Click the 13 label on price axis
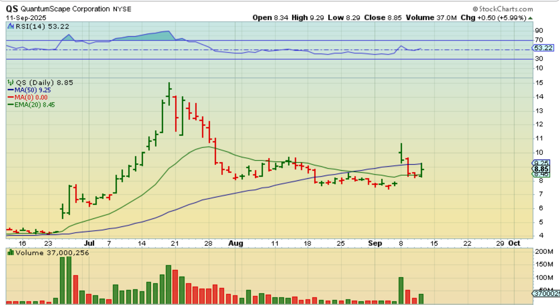 (539, 111)
